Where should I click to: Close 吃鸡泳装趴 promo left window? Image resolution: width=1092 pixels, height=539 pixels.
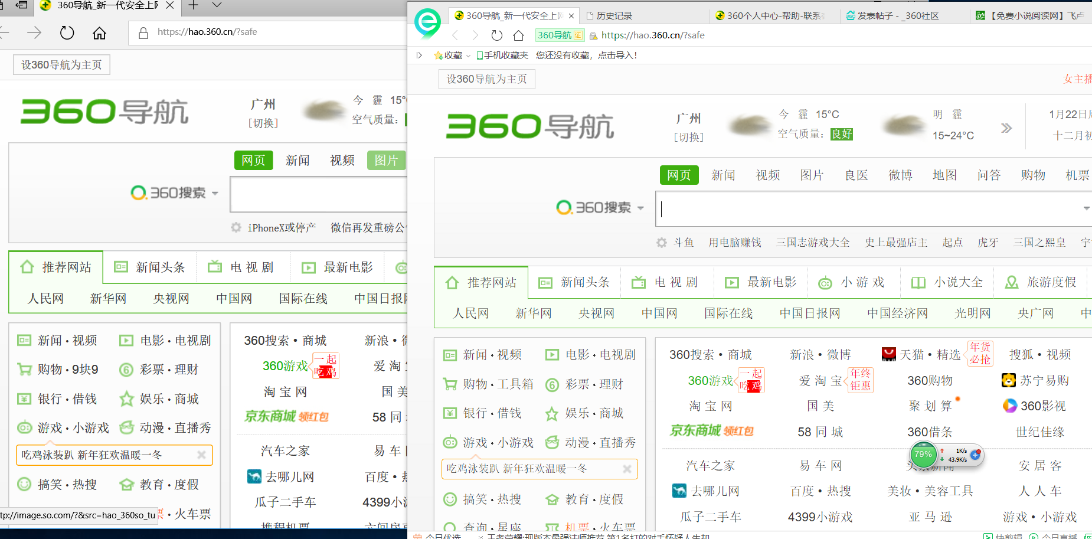(x=201, y=455)
